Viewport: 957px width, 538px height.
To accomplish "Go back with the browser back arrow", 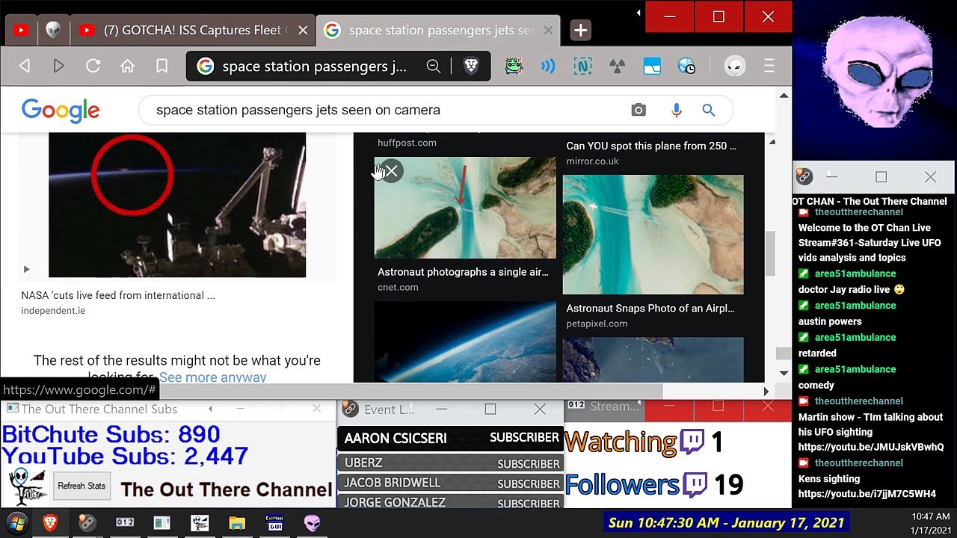I will coord(25,67).
